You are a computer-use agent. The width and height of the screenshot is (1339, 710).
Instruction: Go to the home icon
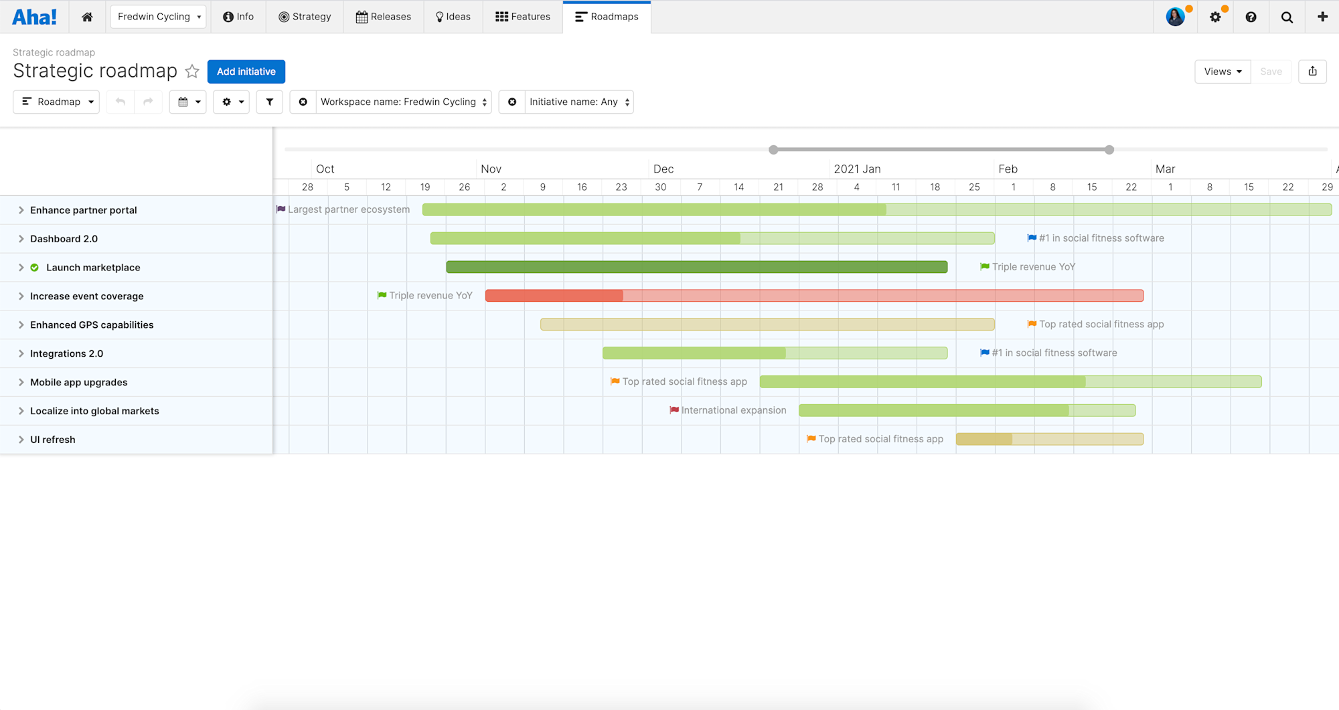[x=87, y=17]
